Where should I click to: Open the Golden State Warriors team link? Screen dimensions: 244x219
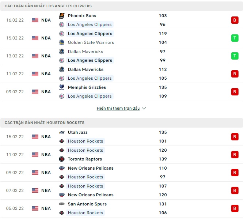[91, 42]
